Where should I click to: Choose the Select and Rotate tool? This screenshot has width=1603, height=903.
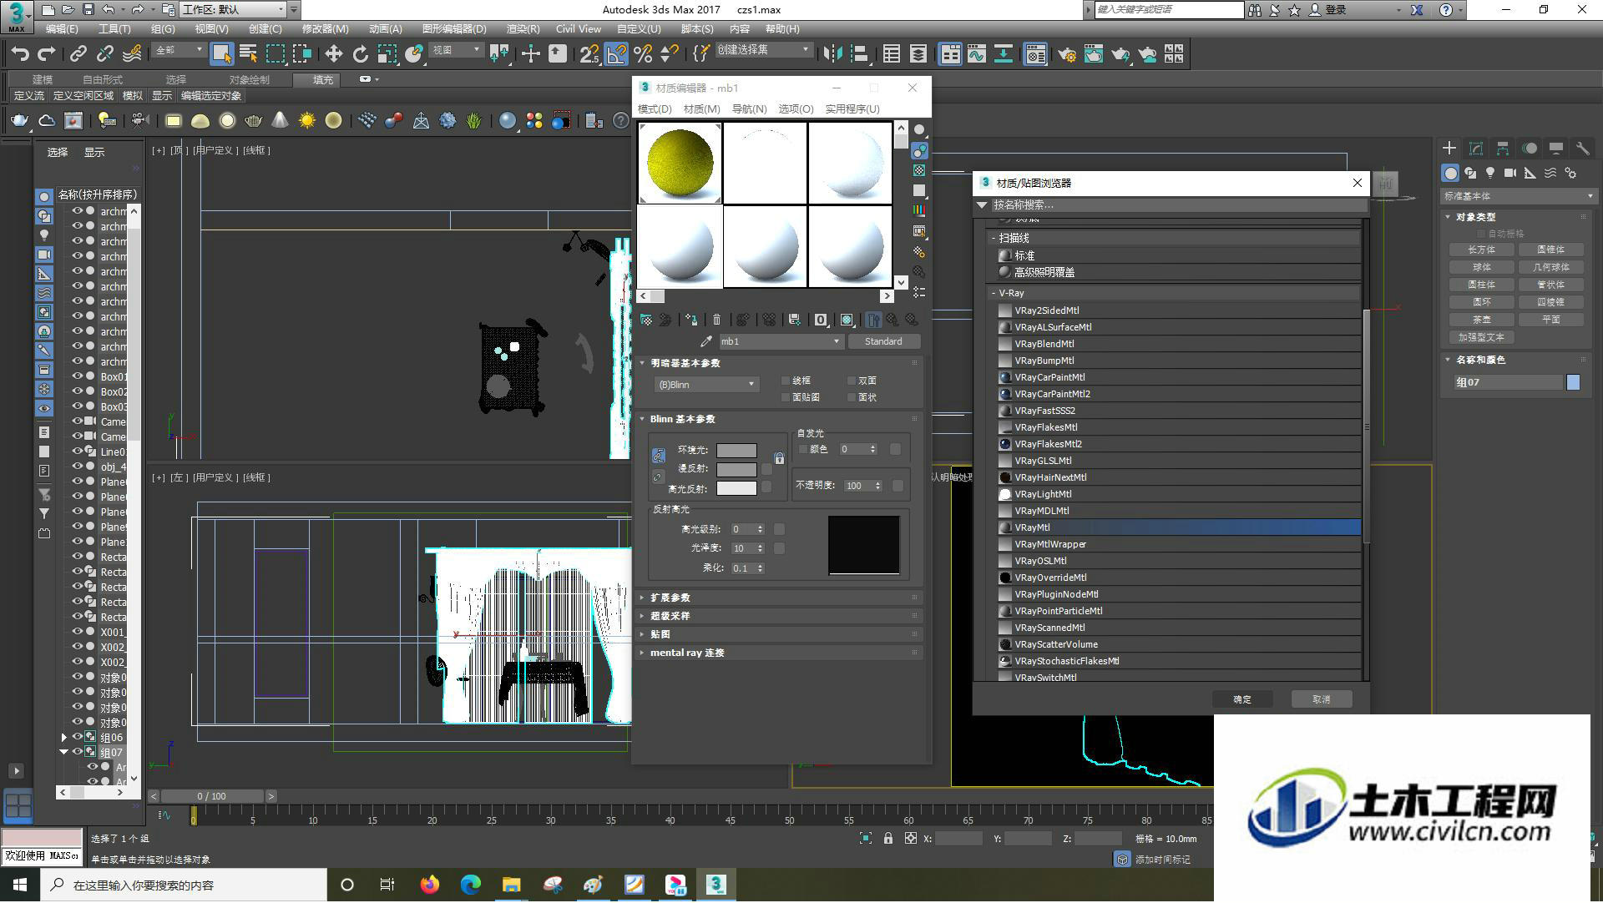pyautogui.click(x=360, y=54)
